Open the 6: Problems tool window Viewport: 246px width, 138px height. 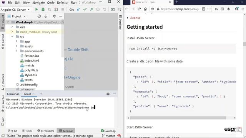pos(46,131)
